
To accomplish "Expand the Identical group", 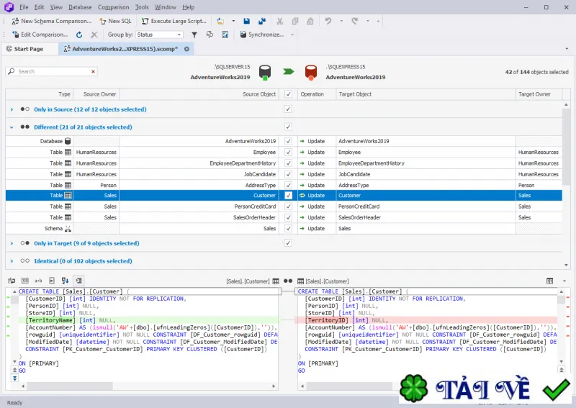I will (12, 261).
